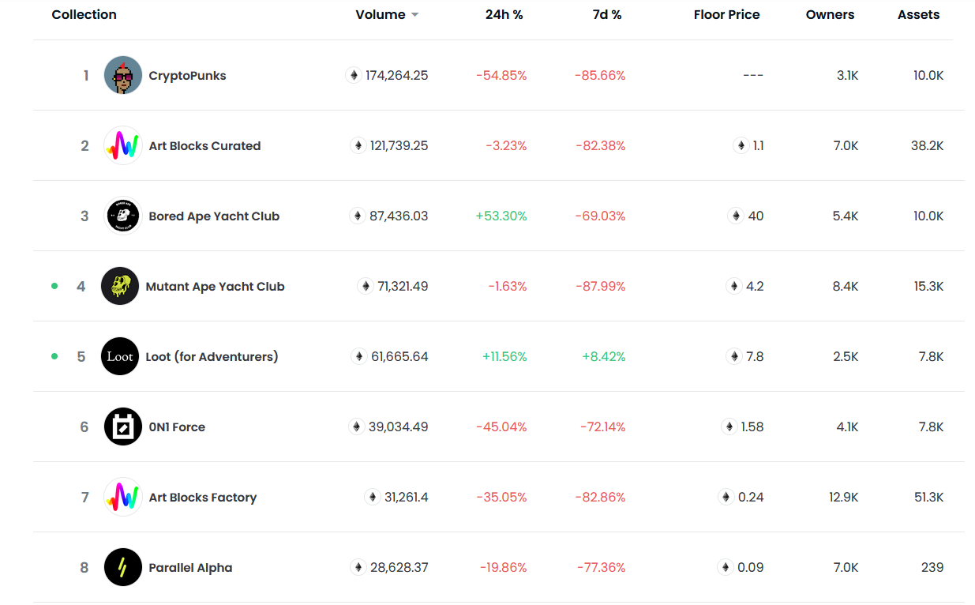Click the CryptoPunks avatar icon
The image size is (975, 605).
[x=123, y=76]
